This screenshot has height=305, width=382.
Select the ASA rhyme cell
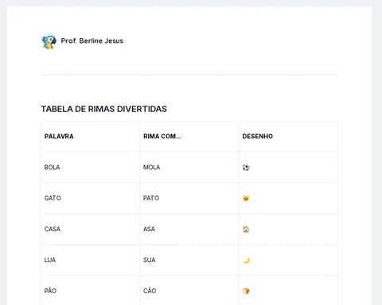[x=189, y=230]
